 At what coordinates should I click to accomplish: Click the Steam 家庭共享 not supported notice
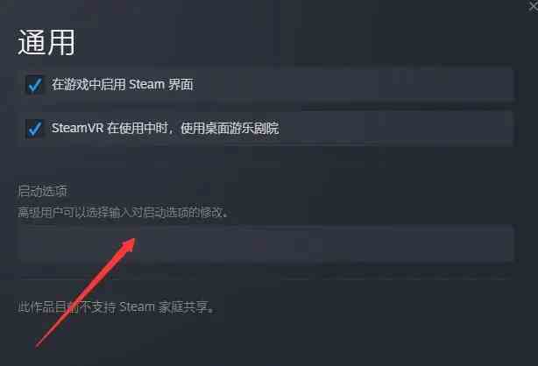117,307
